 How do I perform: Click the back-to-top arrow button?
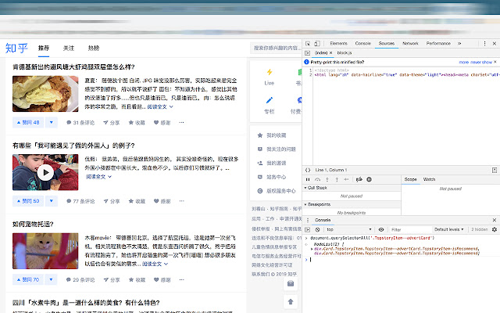(291, 302)
